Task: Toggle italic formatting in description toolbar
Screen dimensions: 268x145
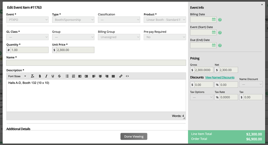Action: pos(46,76)
